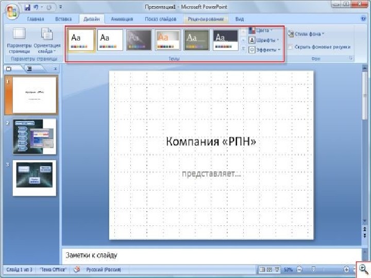
Task: Click the subtitle text представляет…
Action: coord(211,174)
